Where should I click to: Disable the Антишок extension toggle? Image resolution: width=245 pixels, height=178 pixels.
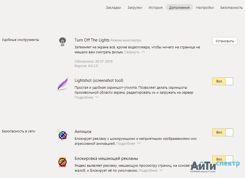[222, 132]
